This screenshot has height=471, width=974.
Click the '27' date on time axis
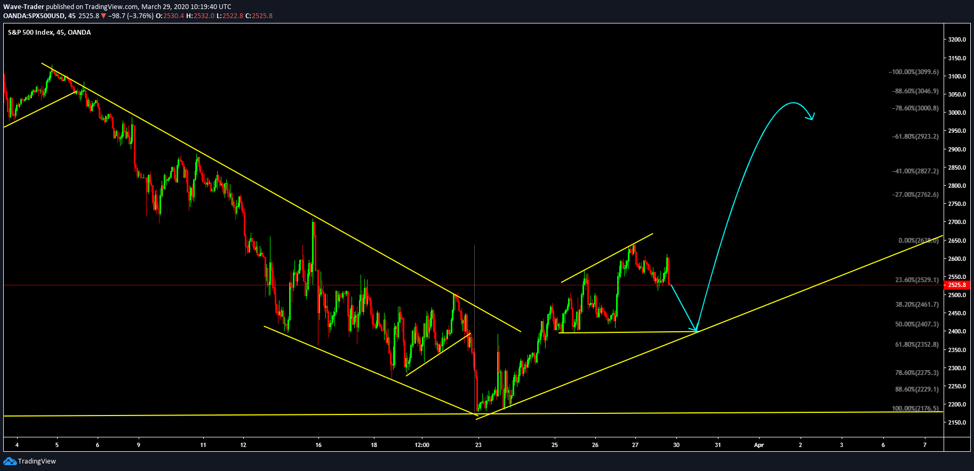635,445
